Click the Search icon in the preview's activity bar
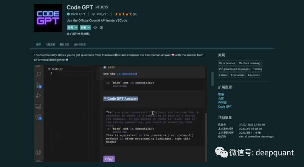Screen dimensions: 304x167 tap(38, 74)
